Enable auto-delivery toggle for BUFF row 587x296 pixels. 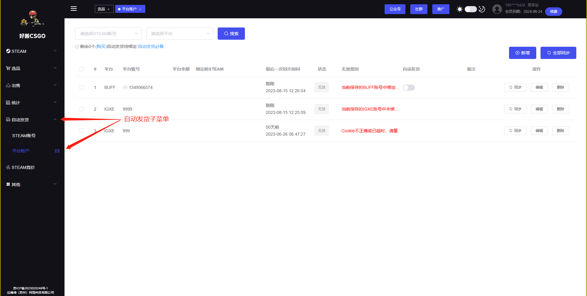(x=408, y=88)
